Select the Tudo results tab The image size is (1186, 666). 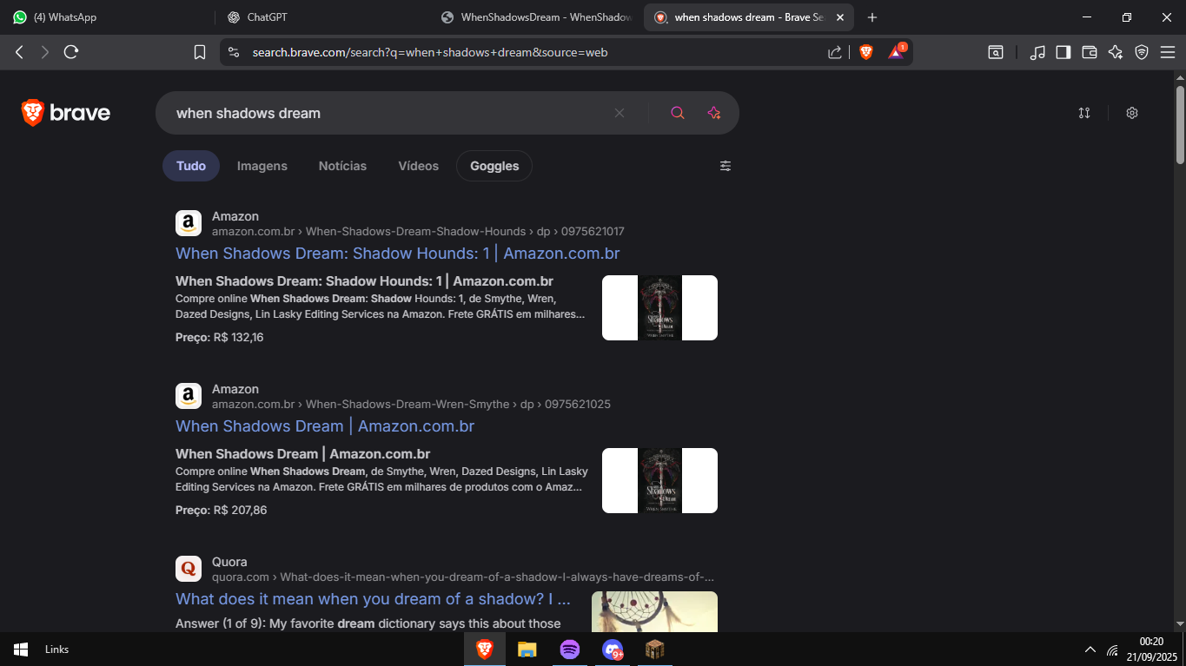191,166
